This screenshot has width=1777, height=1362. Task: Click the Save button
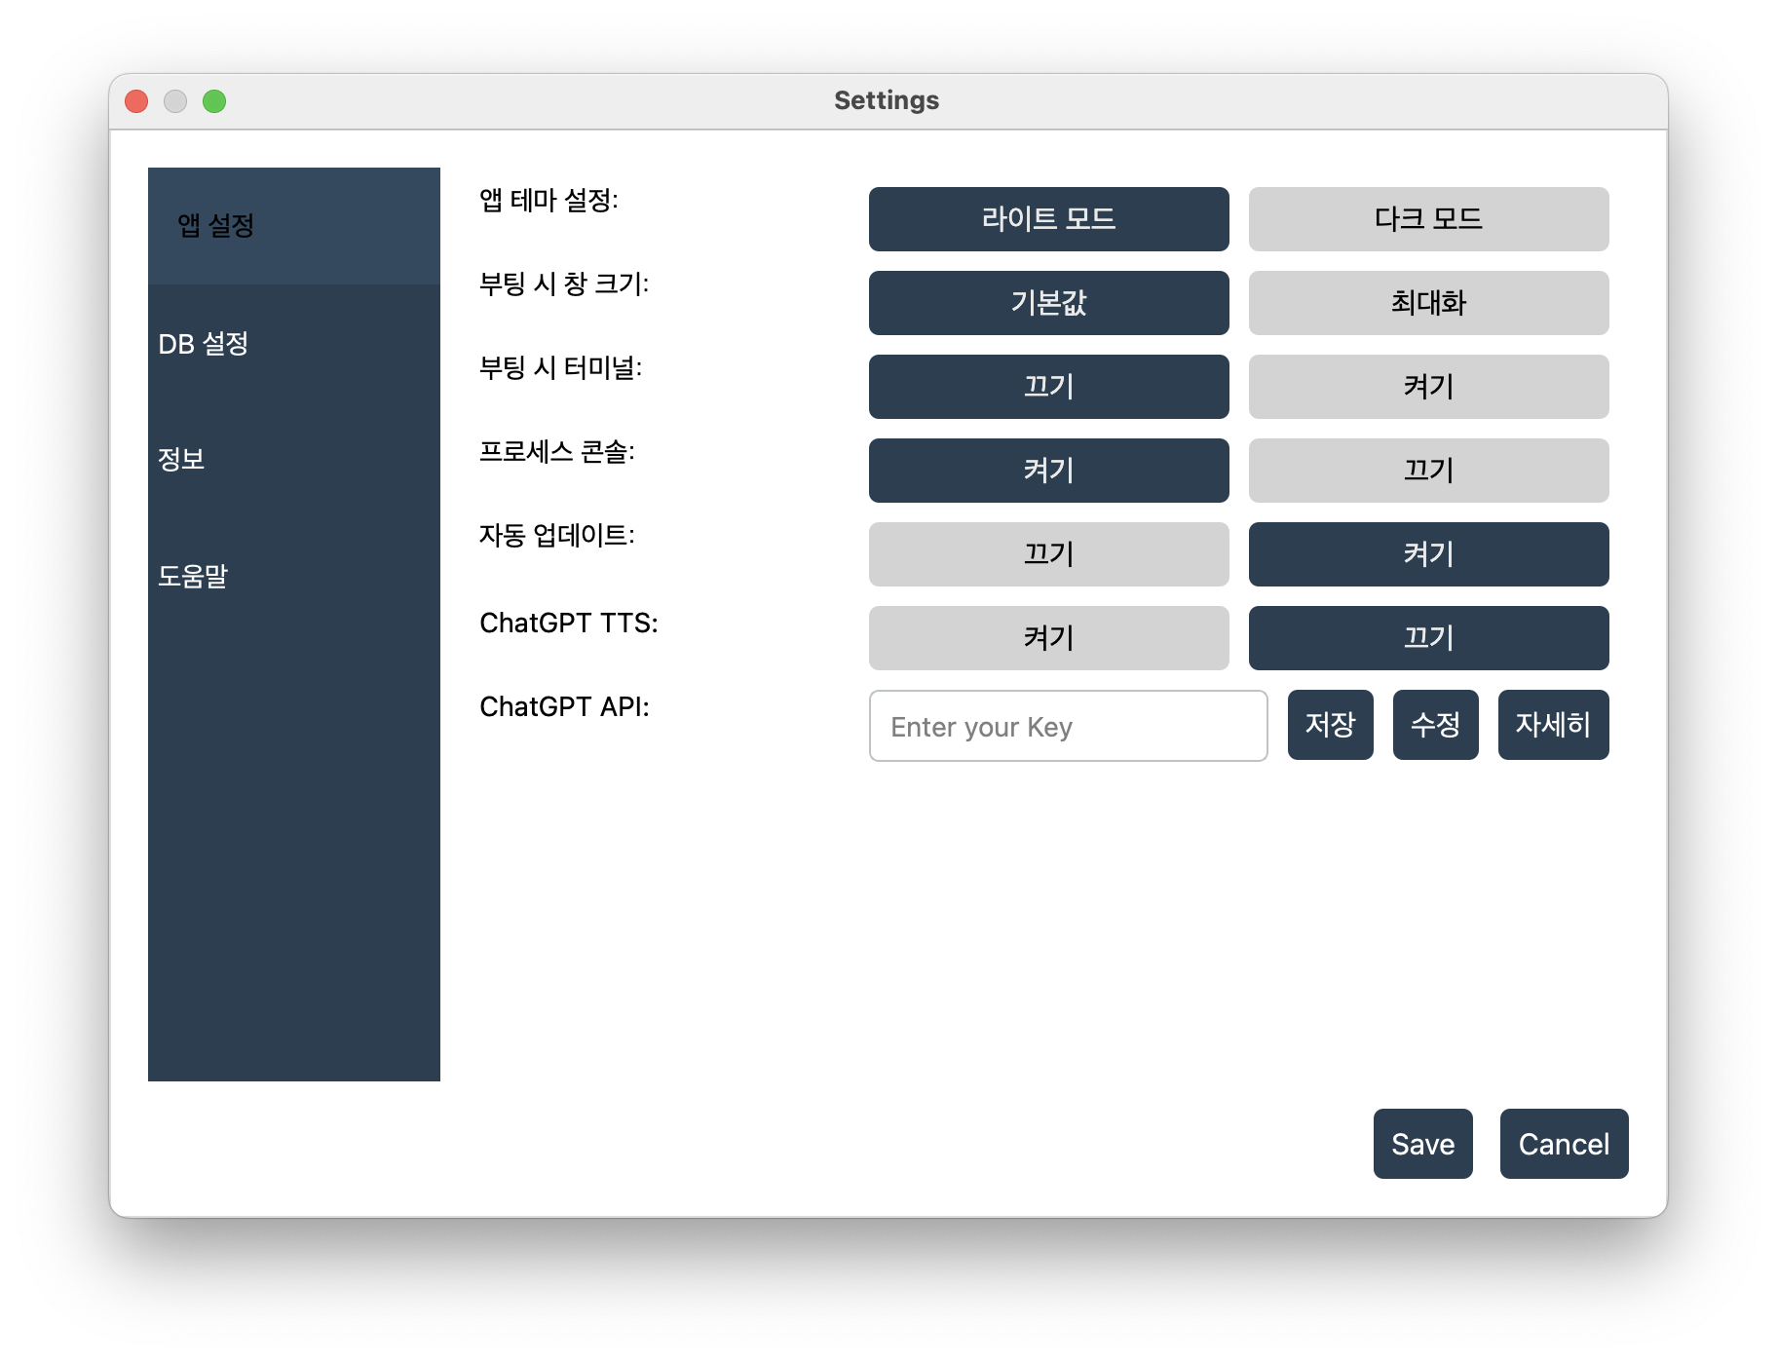coord(1422,1144)
